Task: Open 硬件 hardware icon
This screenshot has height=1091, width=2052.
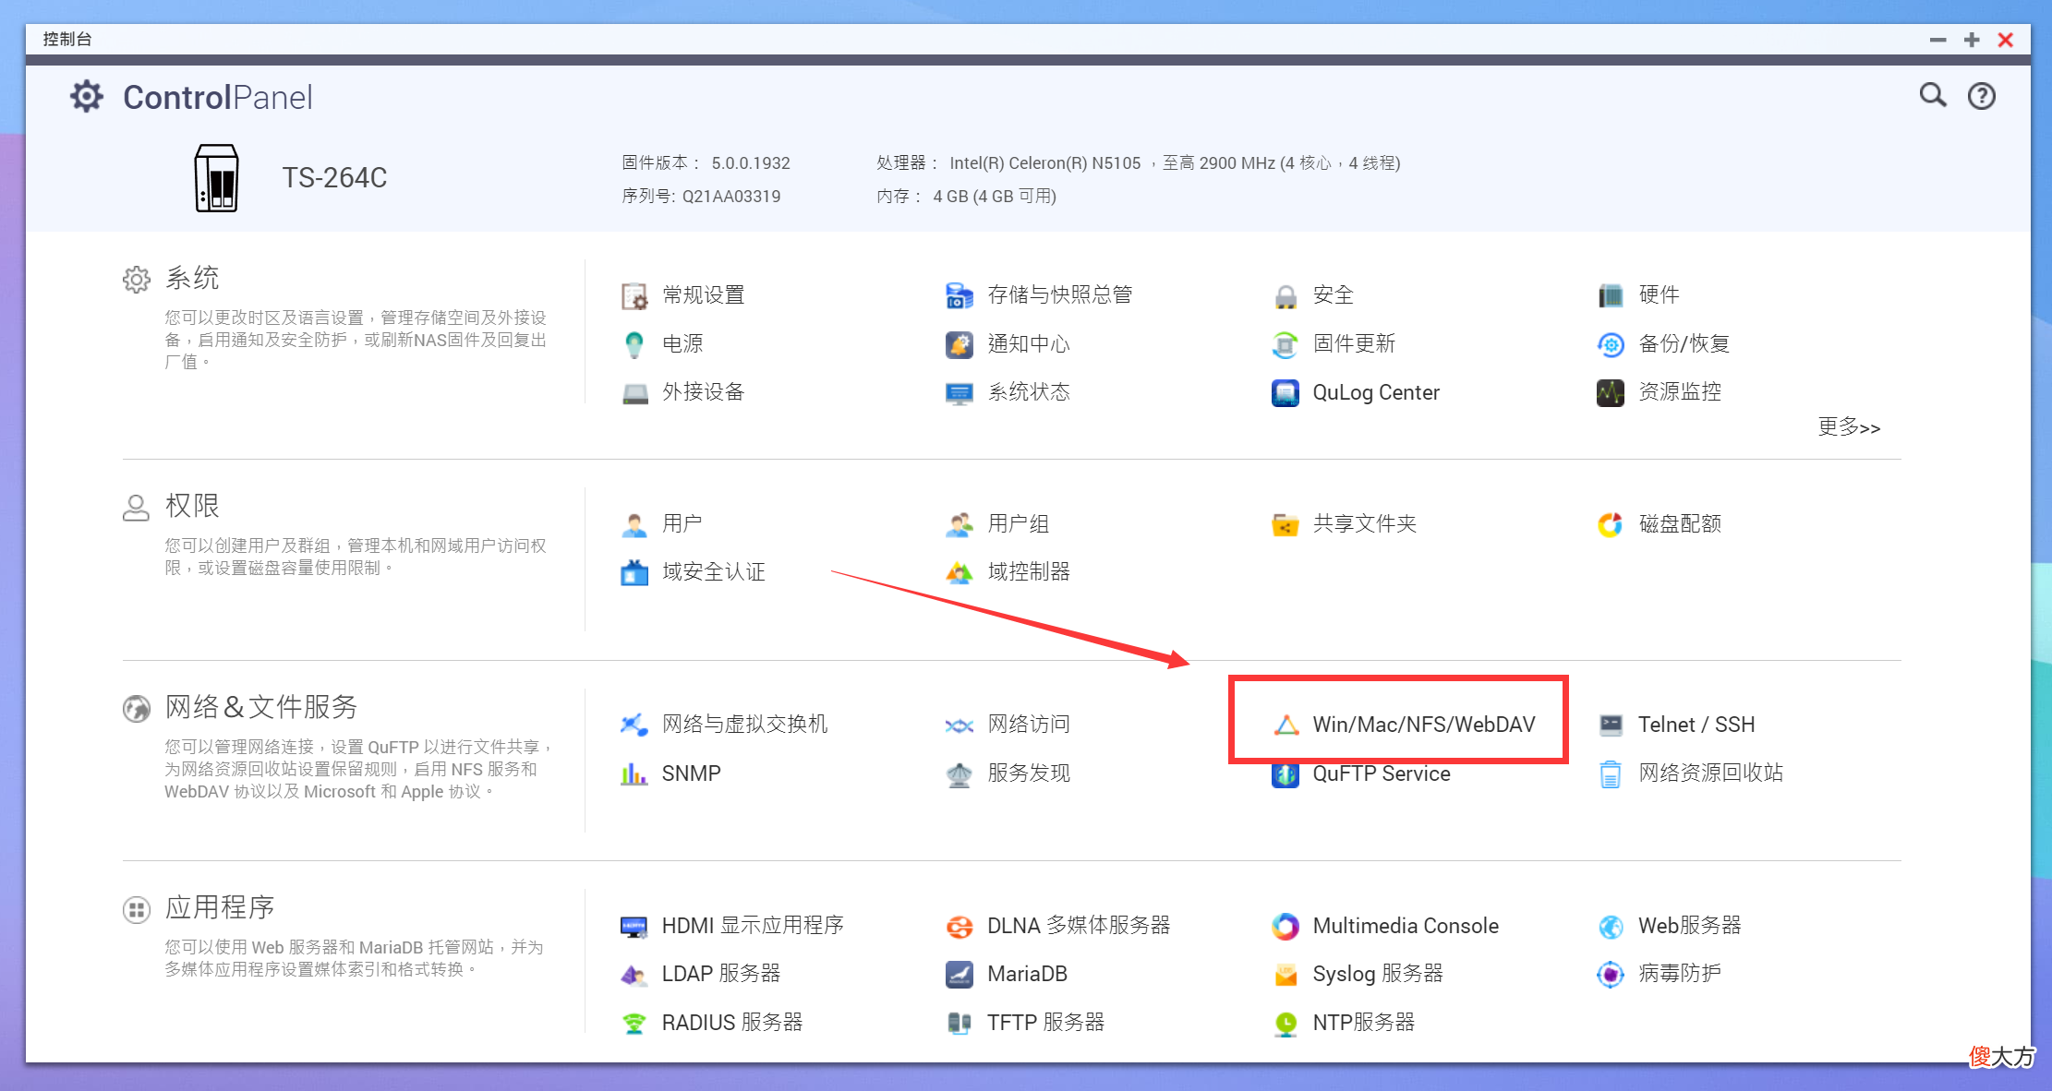Action: point(1611,296)
